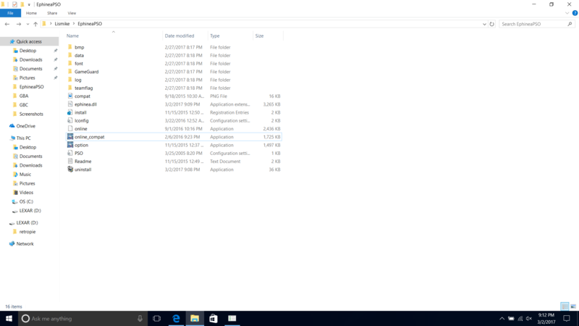579x326 pixels.
Task: Select This PC in the navigation pane
Action: click(23, 138)
